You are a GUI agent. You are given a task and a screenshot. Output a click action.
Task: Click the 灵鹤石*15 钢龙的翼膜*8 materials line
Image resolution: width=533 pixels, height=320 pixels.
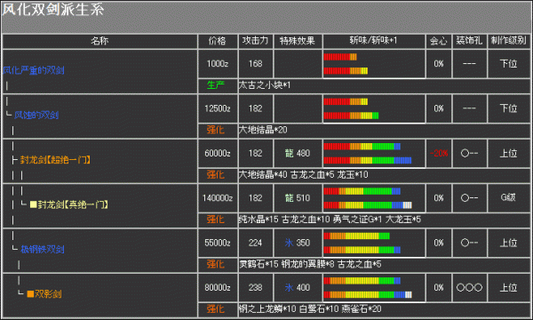tap(310, 264)
